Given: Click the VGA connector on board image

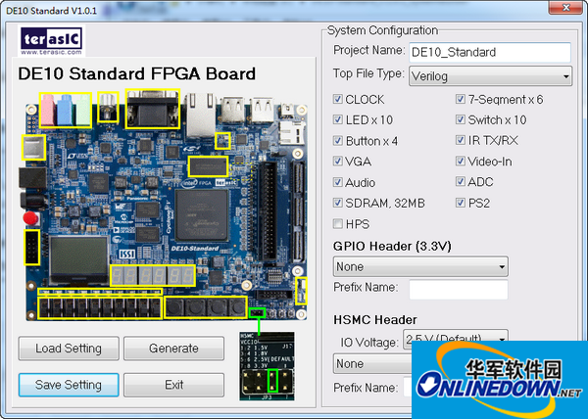Looking at the screenshot, I should coord(152,110).
